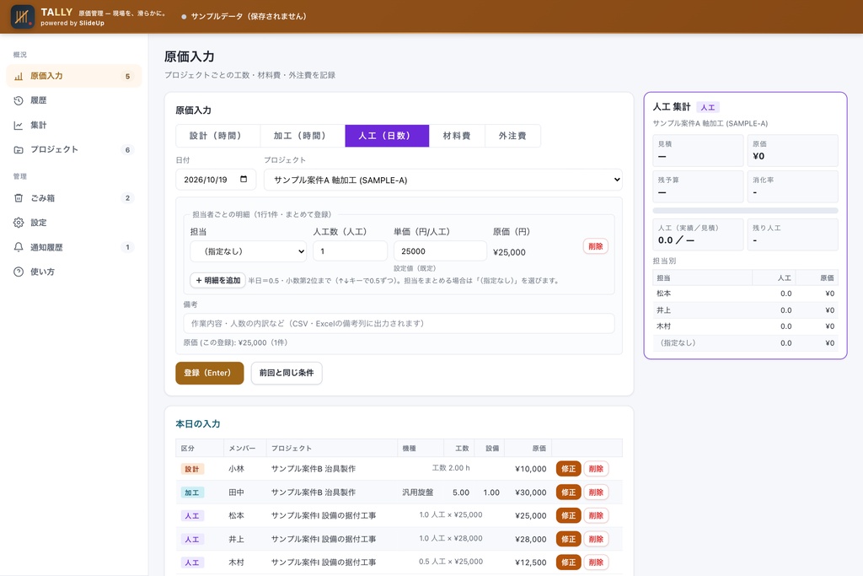This screenshot has height=576, width=863.
Task: Open プロジェクト in the sidebar
Action: [74, 149]
